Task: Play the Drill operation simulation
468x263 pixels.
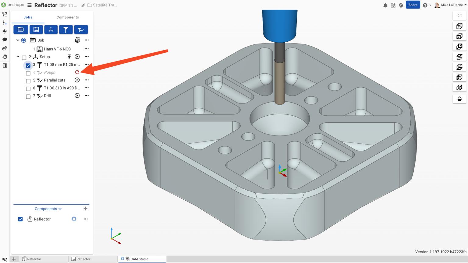Action: tap(77, 96)
